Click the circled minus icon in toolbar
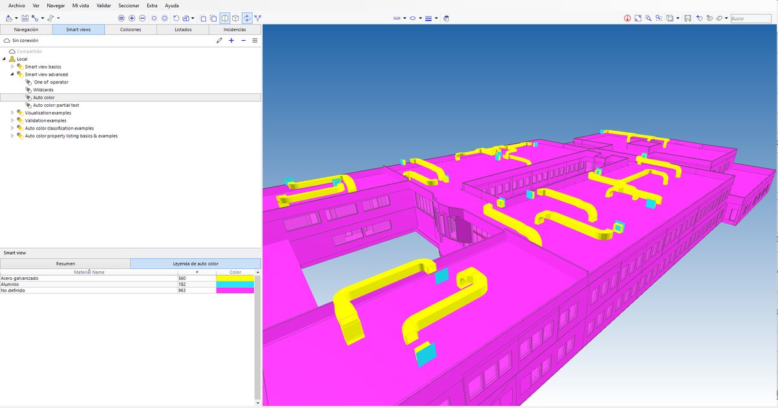Viewport: 778px width, 408px height. [x=142, y=18]
